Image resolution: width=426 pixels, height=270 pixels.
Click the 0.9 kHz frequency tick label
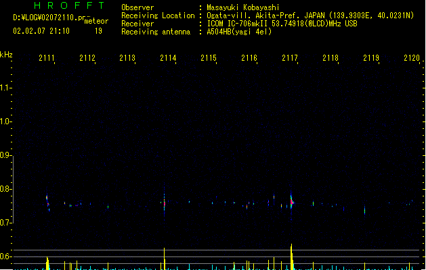pos(5,155)
